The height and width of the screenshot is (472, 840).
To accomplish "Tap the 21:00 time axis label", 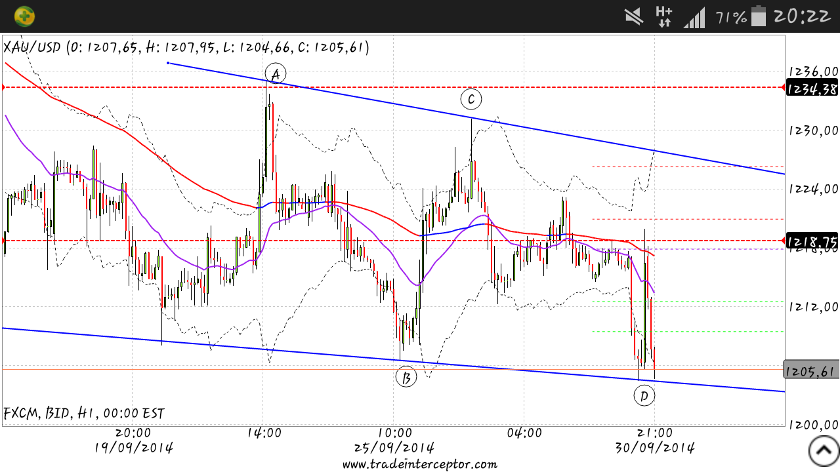I will pos(654,433).
